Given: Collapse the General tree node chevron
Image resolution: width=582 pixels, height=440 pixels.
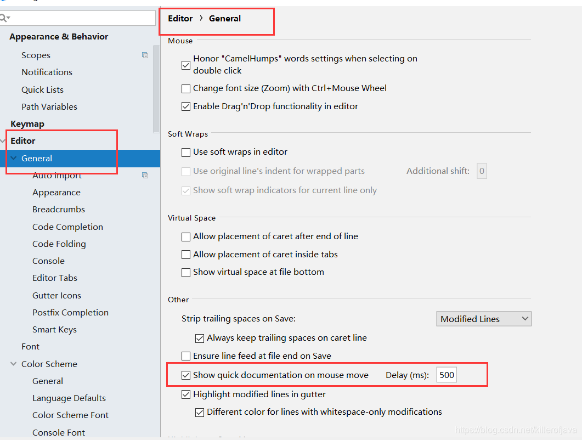Looking at the screenshot, I should 14,158.
